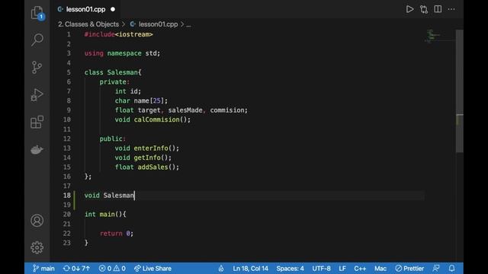Click 'void enterInfo();' declaration
The width and height of the screenshot is (488, 274).
click(147, 148)
